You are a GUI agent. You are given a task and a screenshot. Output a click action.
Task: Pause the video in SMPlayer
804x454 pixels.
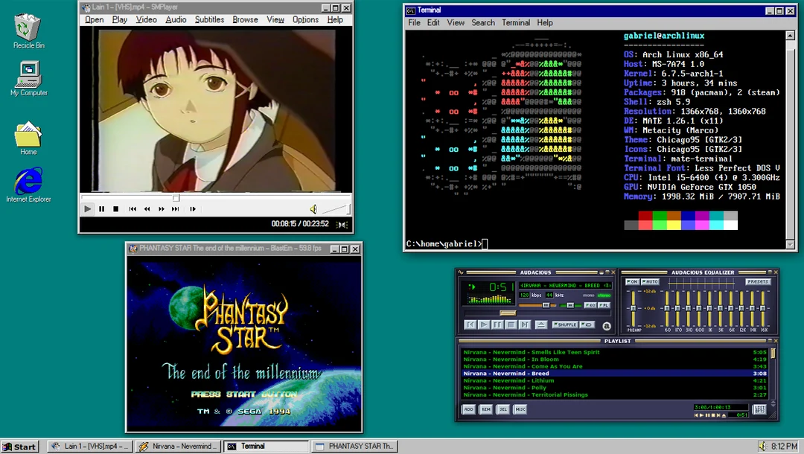pos(102,209)
